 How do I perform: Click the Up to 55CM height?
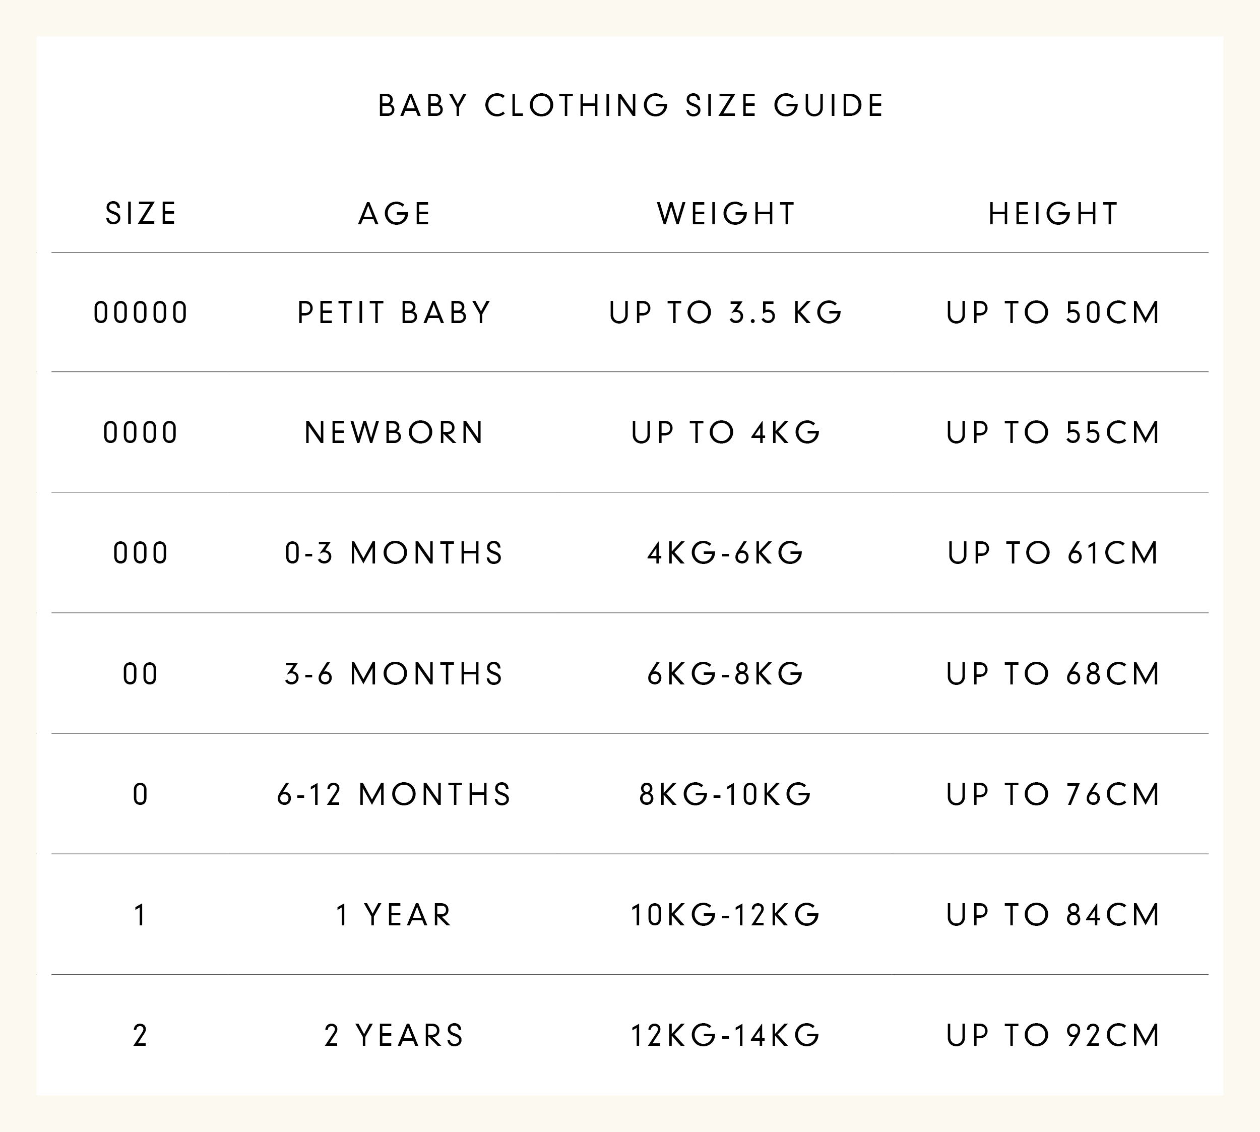(x=1053, y=433)
